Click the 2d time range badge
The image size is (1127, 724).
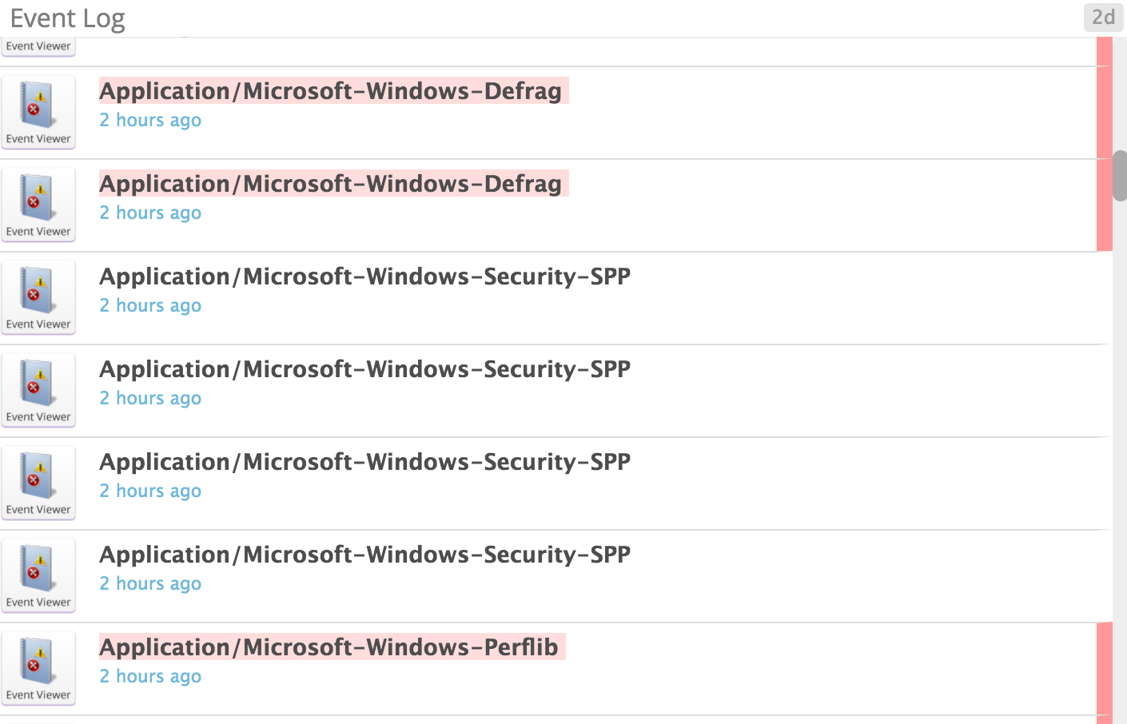pos(1104,18)
